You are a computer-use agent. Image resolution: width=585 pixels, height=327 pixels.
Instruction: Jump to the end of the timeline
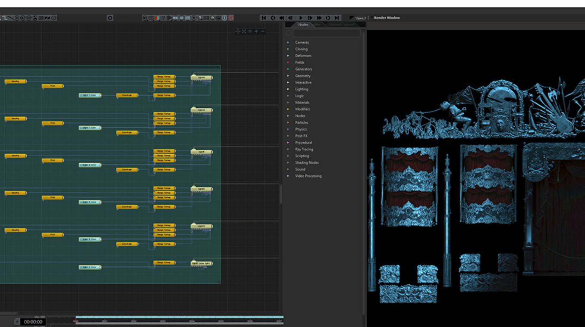337,18
